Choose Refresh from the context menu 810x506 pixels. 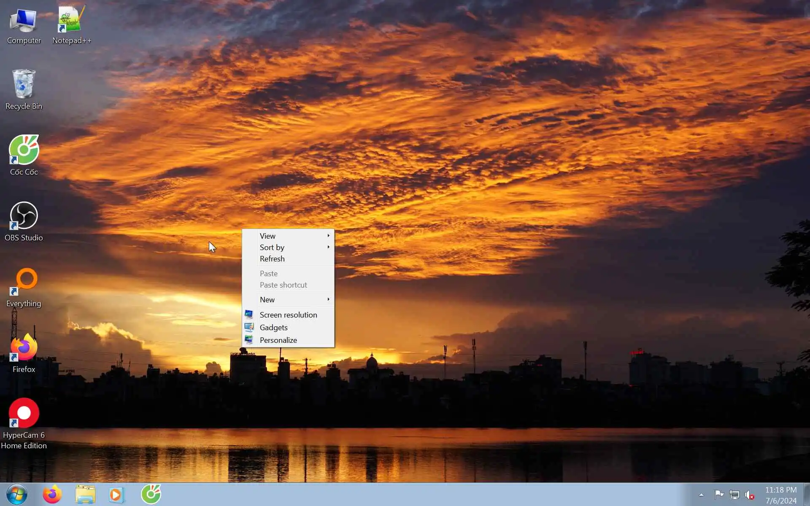(272, 259)
